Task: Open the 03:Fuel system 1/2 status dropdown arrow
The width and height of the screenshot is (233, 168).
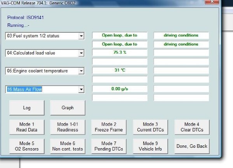Action: (81, 36)
